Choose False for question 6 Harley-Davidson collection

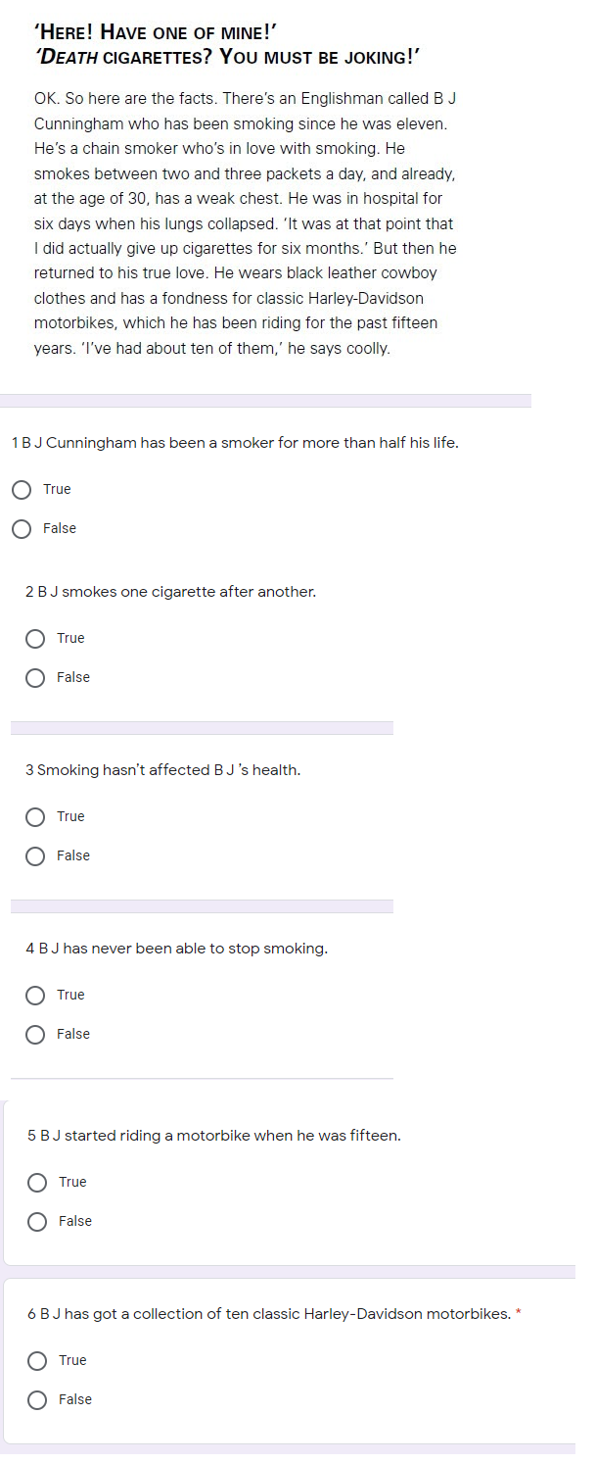tap(38, 1400)
